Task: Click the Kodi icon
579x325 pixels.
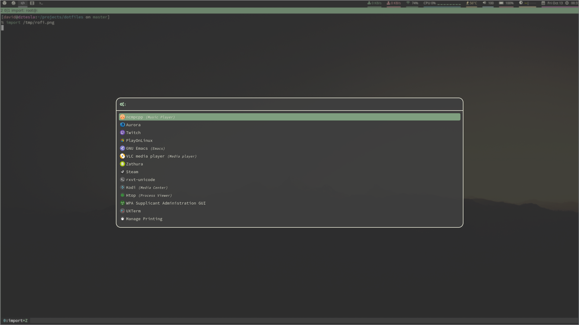Action: 122,187
